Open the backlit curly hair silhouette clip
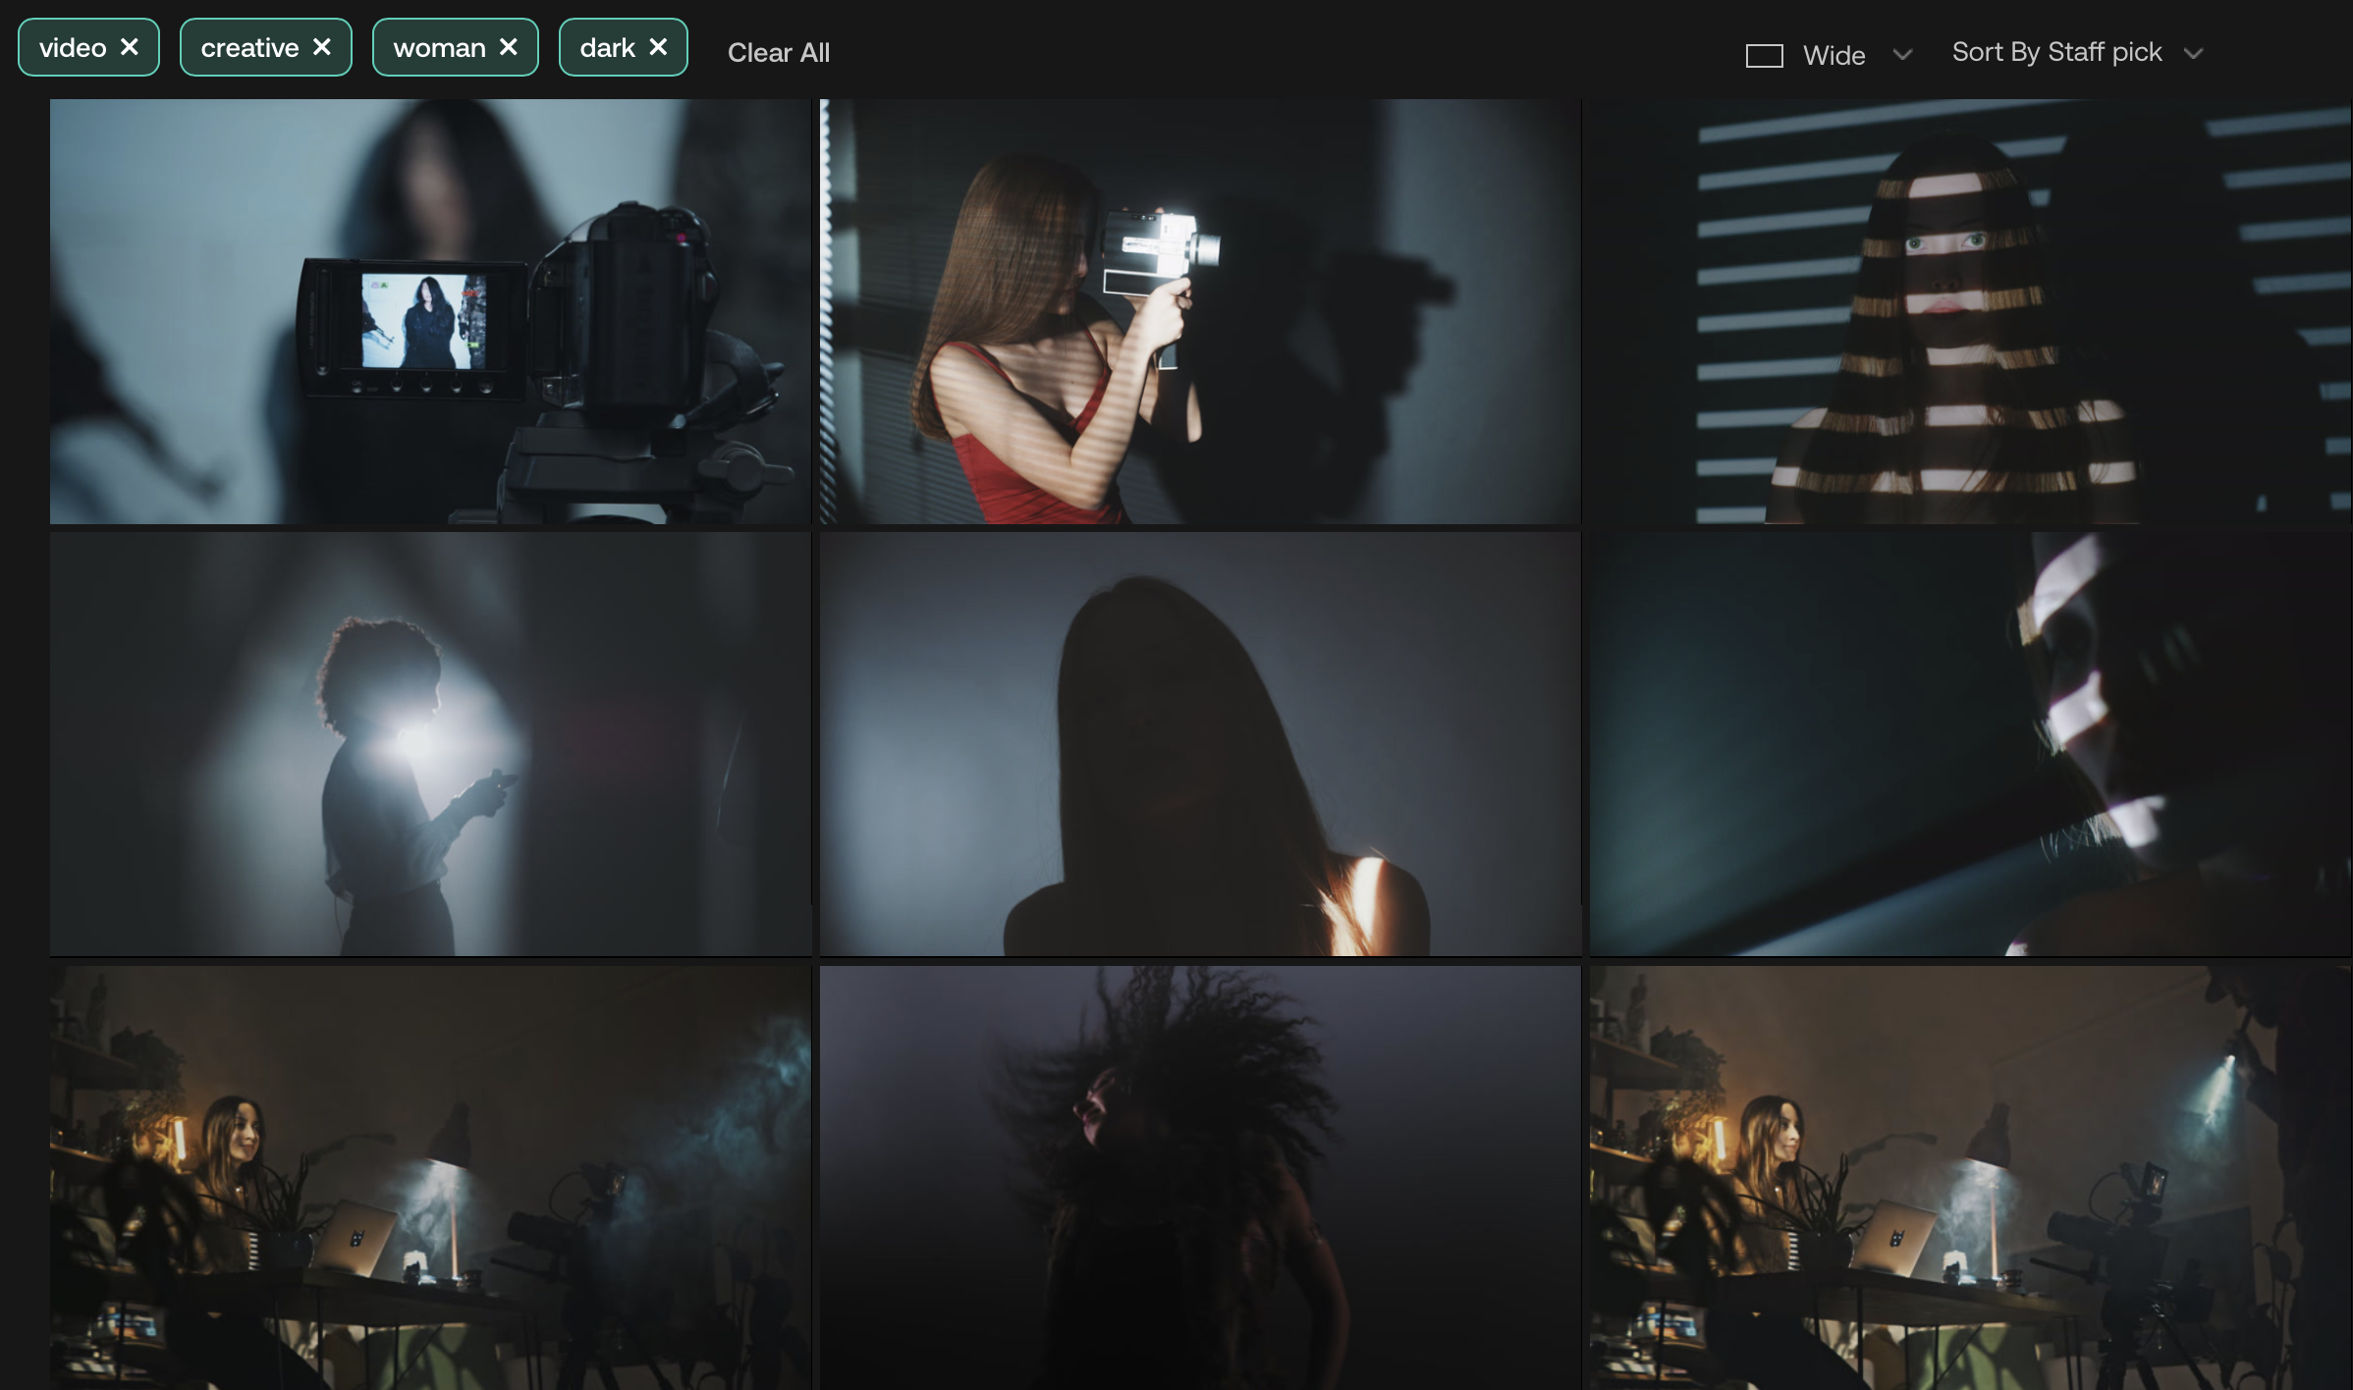2353x1390 pixels. pyautogui.click(x=430, y=744)
